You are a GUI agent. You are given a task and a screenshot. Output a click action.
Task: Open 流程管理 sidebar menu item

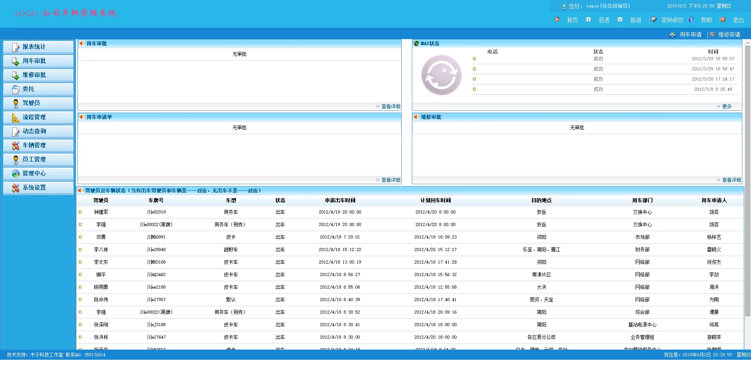[x=38, y=117]
